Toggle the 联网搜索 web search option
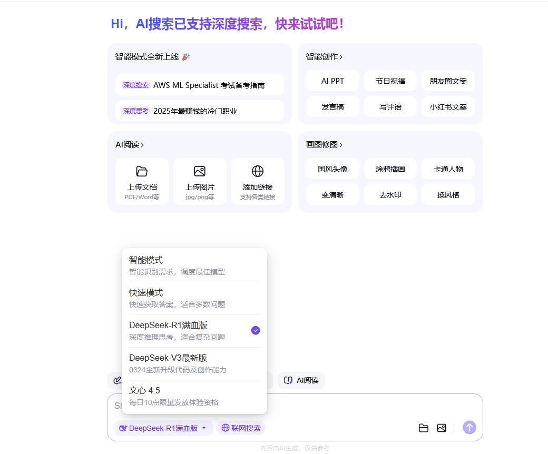The width and height of the screenshot is (548, 454). click(241, 428)
